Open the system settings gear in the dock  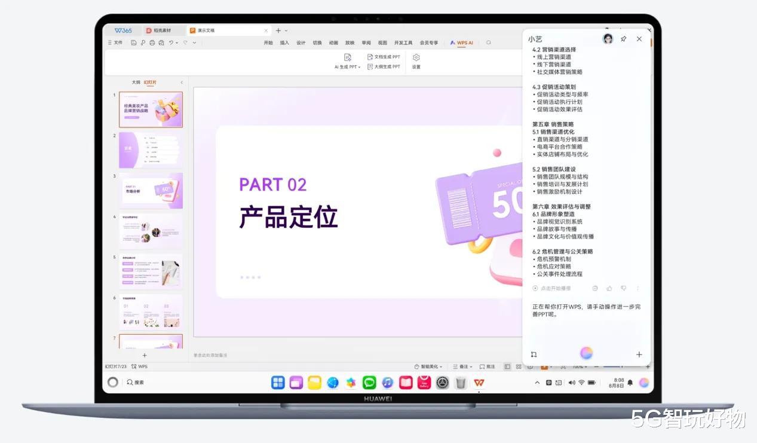tap(442, 383)
